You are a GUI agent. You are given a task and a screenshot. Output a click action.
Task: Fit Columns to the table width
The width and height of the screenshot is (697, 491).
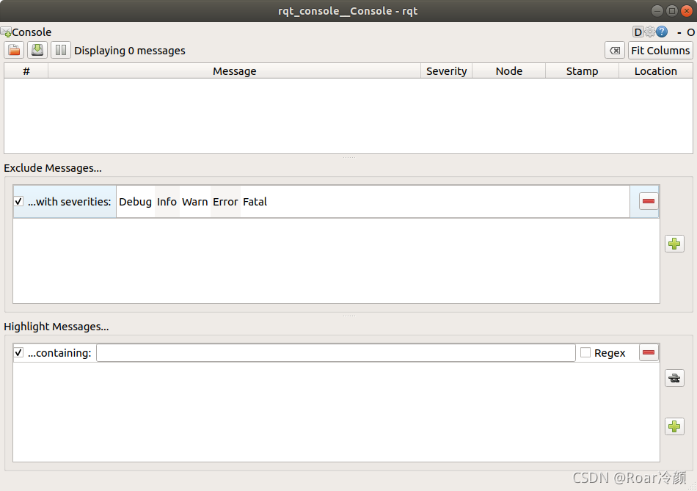(x=660, y=50)
